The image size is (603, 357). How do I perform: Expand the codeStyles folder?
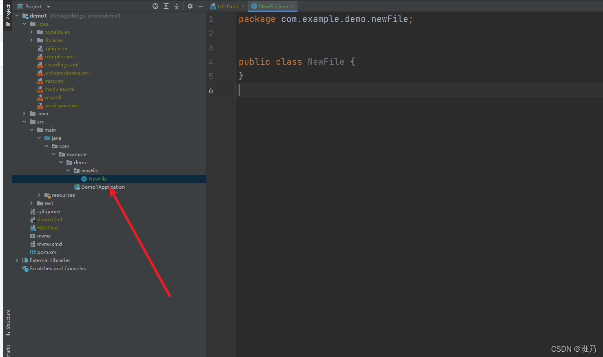[32, 32]
